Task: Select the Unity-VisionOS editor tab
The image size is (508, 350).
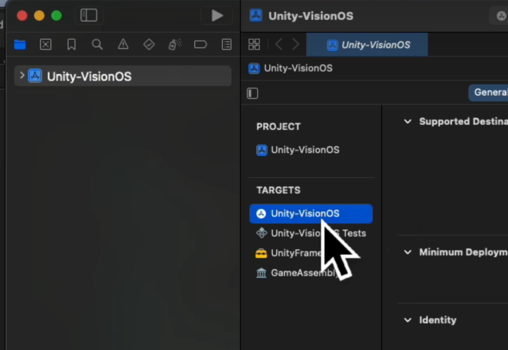Action: 367,45
